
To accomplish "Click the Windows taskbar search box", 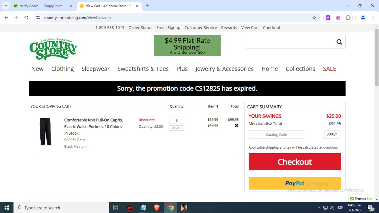I will click(x=61, y=208).
